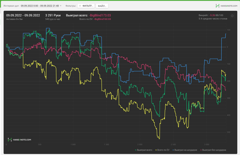Click the total won value -BigBlind173.03
Viewport: 240px width, 155px height.
coord(100,15)
